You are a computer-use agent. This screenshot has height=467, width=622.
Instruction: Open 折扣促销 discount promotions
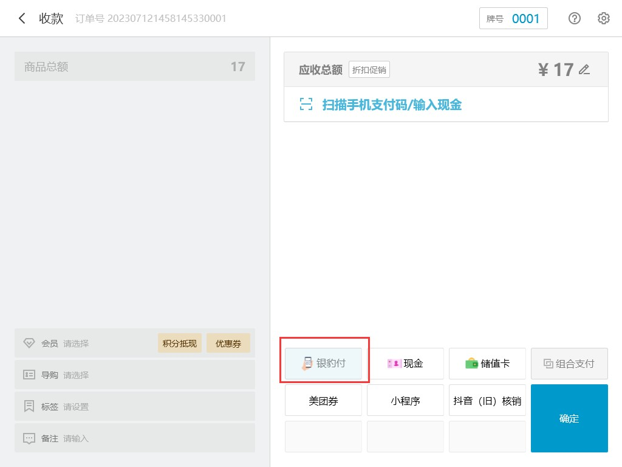(x=369, y=70)
